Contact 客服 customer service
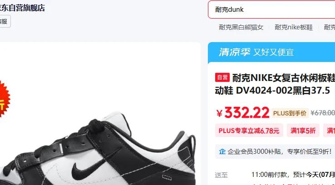Screen dimensions: 335x185 (5, 21)
